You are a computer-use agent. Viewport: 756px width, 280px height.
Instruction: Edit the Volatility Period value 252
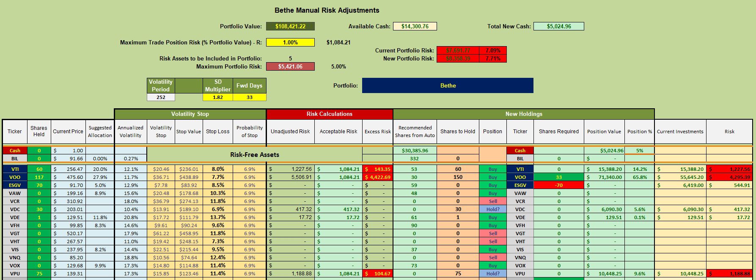[x=161, y=97]
